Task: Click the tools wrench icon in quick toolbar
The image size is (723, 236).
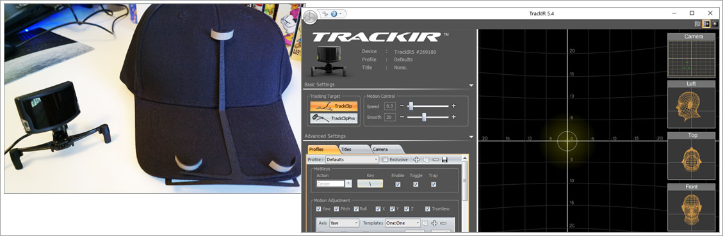Action: [325, 14]
